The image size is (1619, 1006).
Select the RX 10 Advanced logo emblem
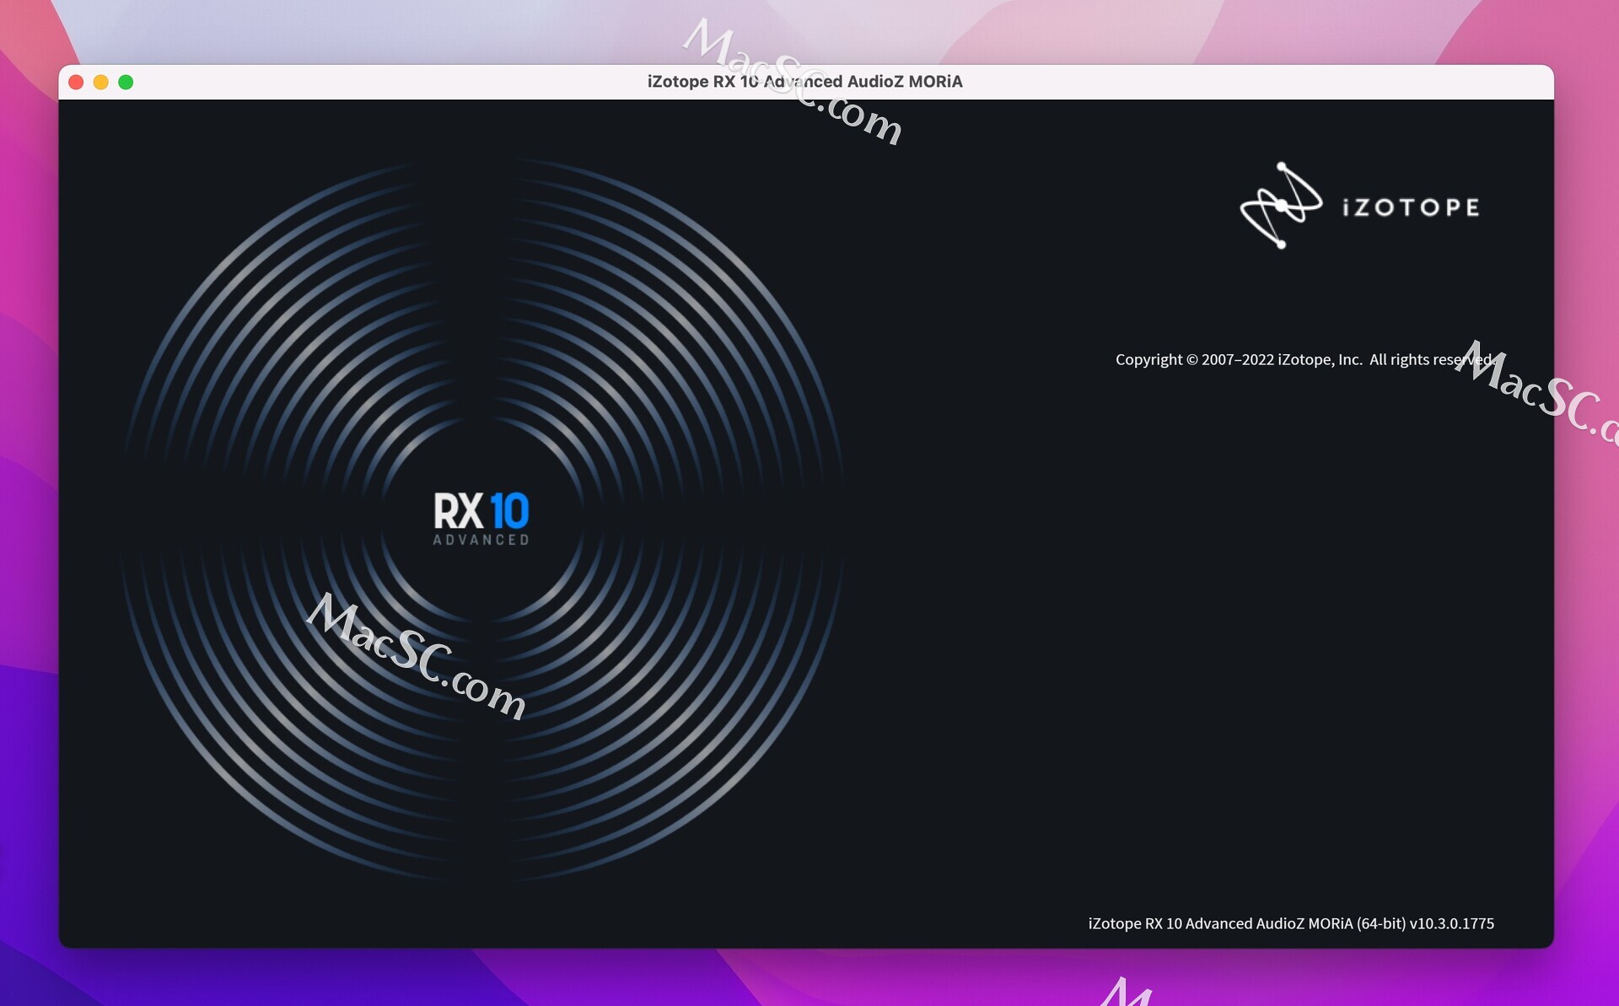(481, 514)
